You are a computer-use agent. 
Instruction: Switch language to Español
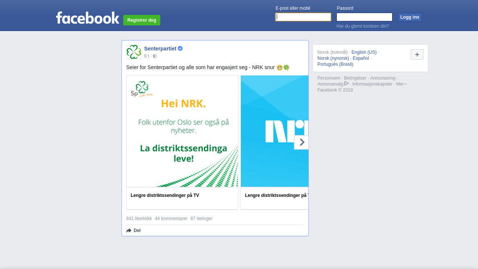(x=361, y=58)
